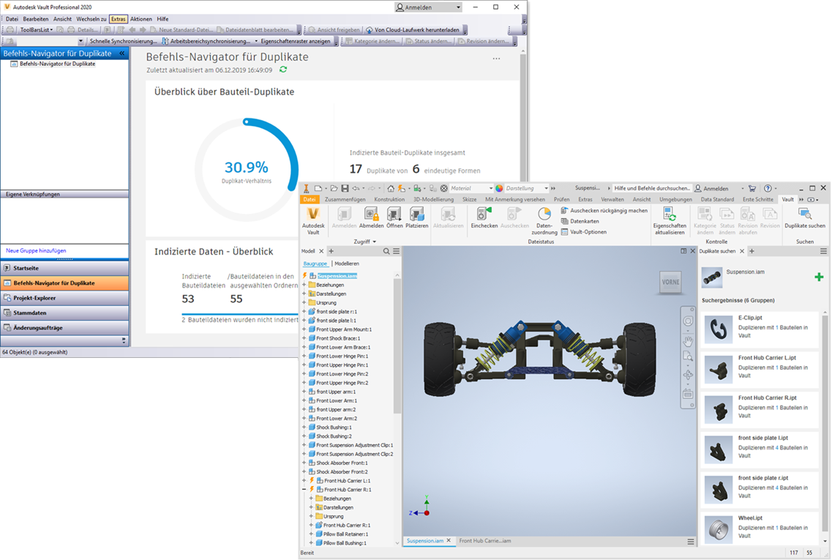Screen dimensions: 832x560
Task: Switch to the Modellieren browser tab
Action: pyautogui.click(x=347, y=264)
